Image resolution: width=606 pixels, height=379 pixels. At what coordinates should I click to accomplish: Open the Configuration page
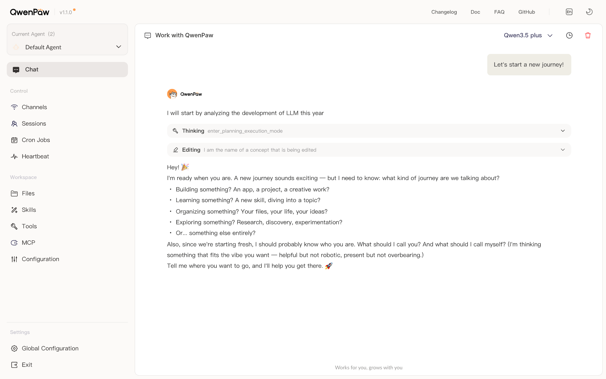[40, 259]
